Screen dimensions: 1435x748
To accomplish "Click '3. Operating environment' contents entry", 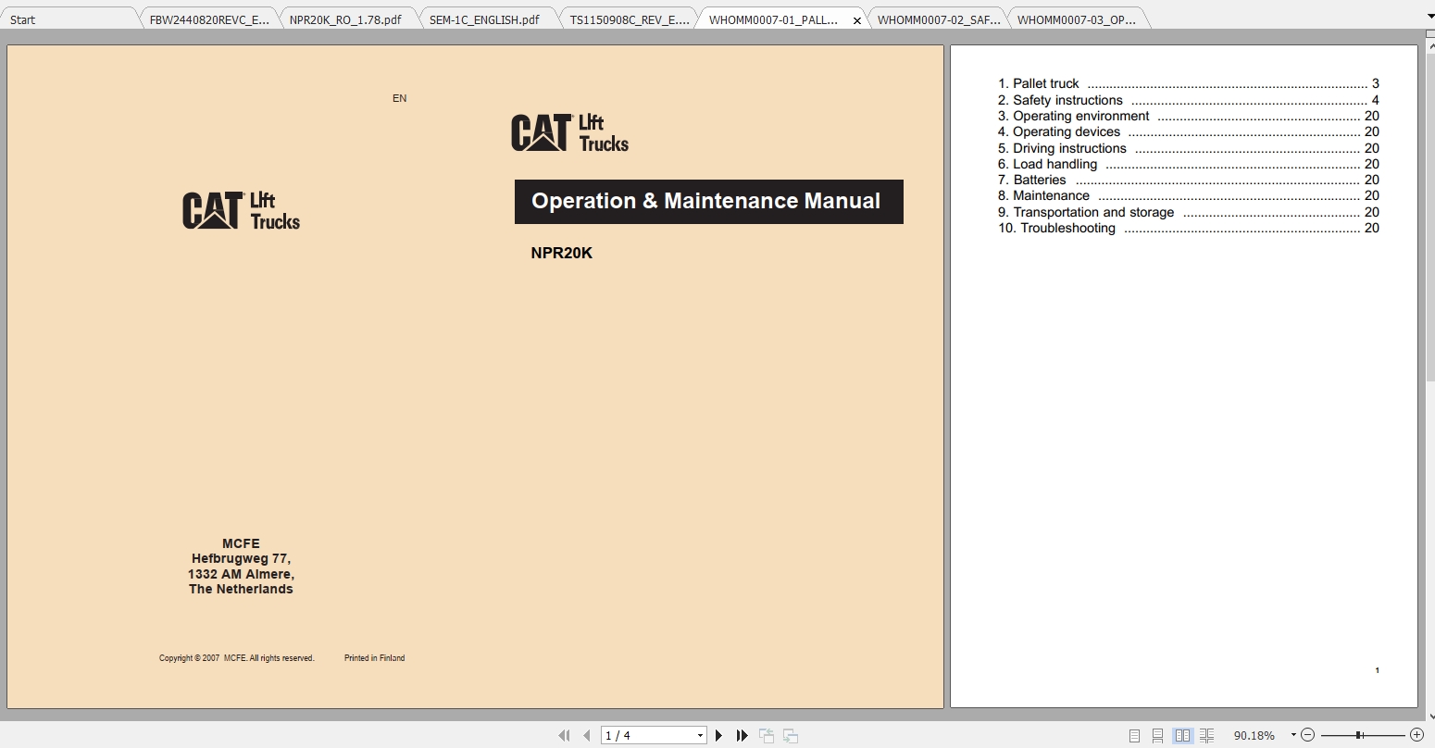I will (x=1188, y=116).
